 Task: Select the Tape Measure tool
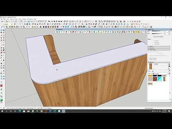pyautogui.click(x=1, y=56)
